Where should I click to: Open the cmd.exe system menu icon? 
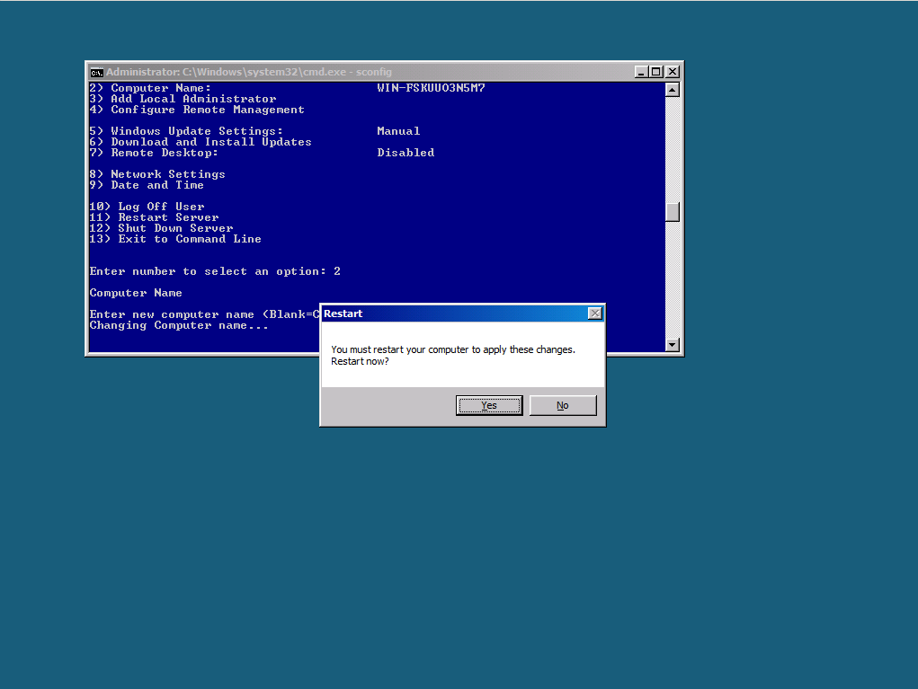(x=96, y=72)
